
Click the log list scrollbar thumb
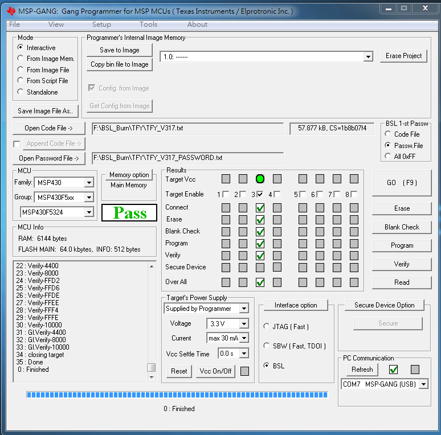(x=152, y=367)
